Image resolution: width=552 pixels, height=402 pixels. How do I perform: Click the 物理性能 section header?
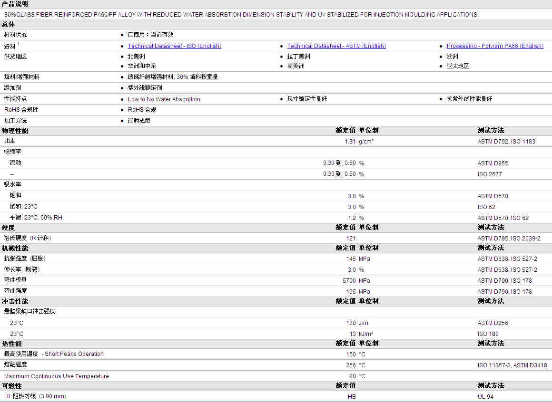coord(15,131)
